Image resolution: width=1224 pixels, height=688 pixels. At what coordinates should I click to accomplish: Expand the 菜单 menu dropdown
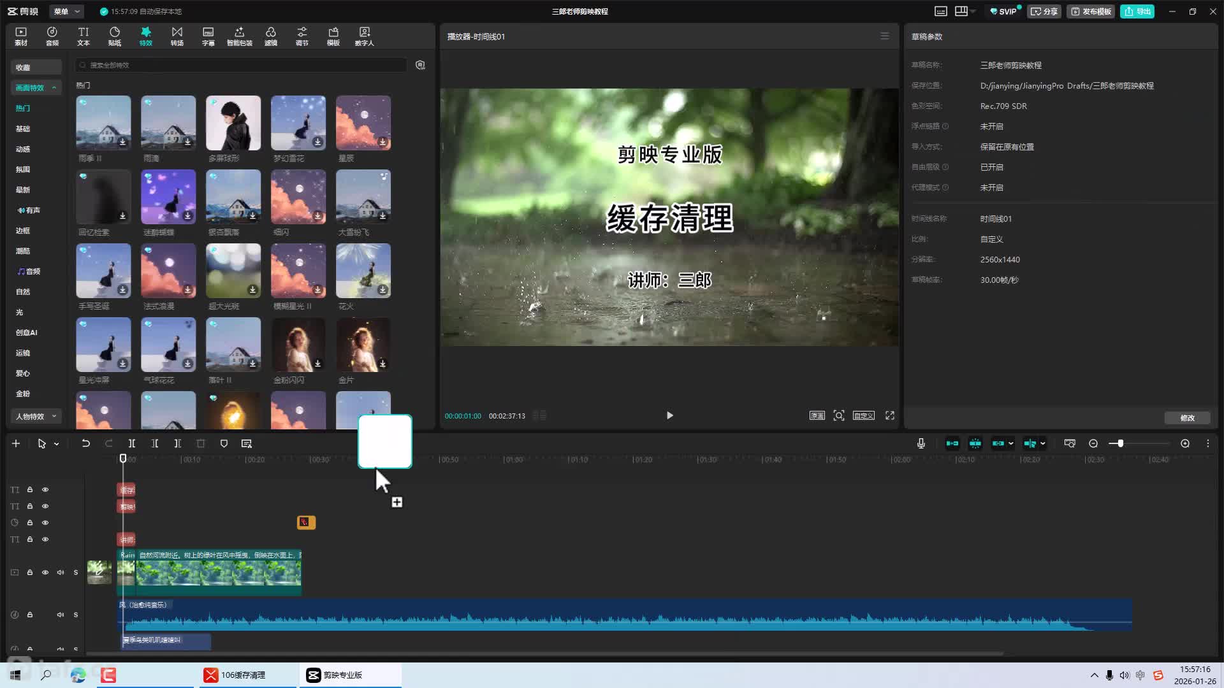click(x=67, y=11)
